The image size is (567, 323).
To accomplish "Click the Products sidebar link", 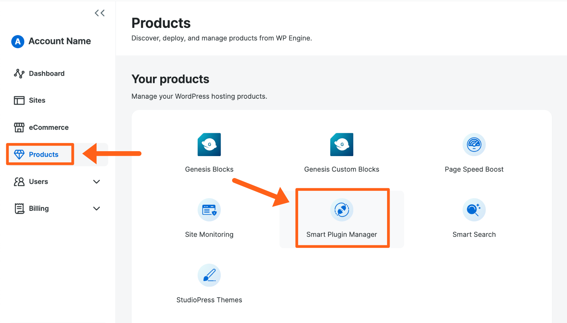I will pyautogui.click(x=43, y=154).
